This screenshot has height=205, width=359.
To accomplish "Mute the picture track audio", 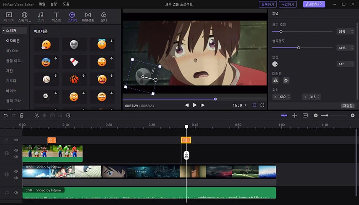I will point(16,157).
